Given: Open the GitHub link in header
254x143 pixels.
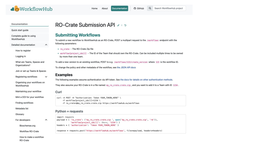Looking at the screenshot, I should click(x=139, y=8).
